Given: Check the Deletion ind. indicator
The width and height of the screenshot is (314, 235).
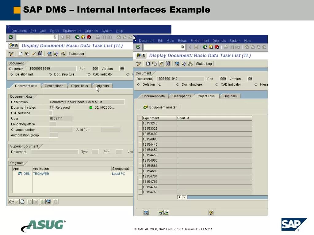Looking at the screenshot, I should 139,84.
